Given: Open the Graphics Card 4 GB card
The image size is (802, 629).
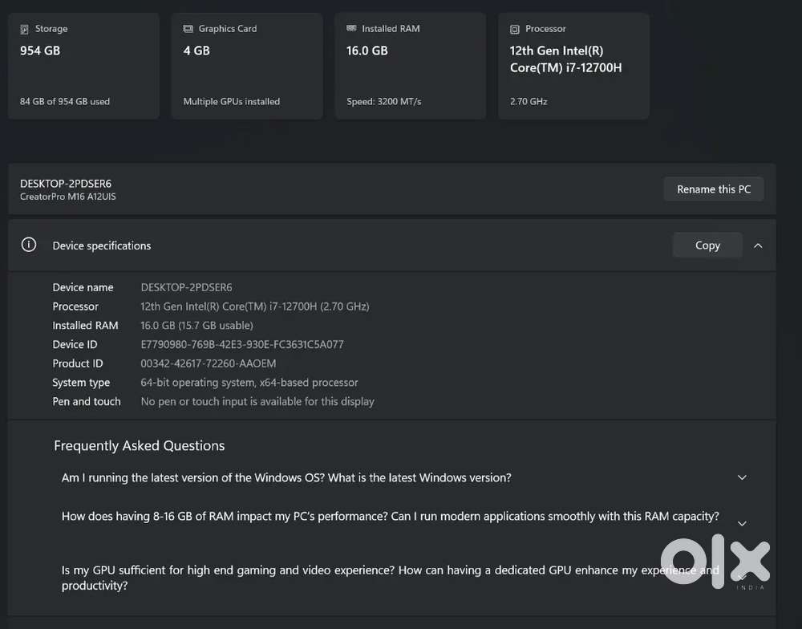Looking at the screenshot, I should (x=247, y=66).
